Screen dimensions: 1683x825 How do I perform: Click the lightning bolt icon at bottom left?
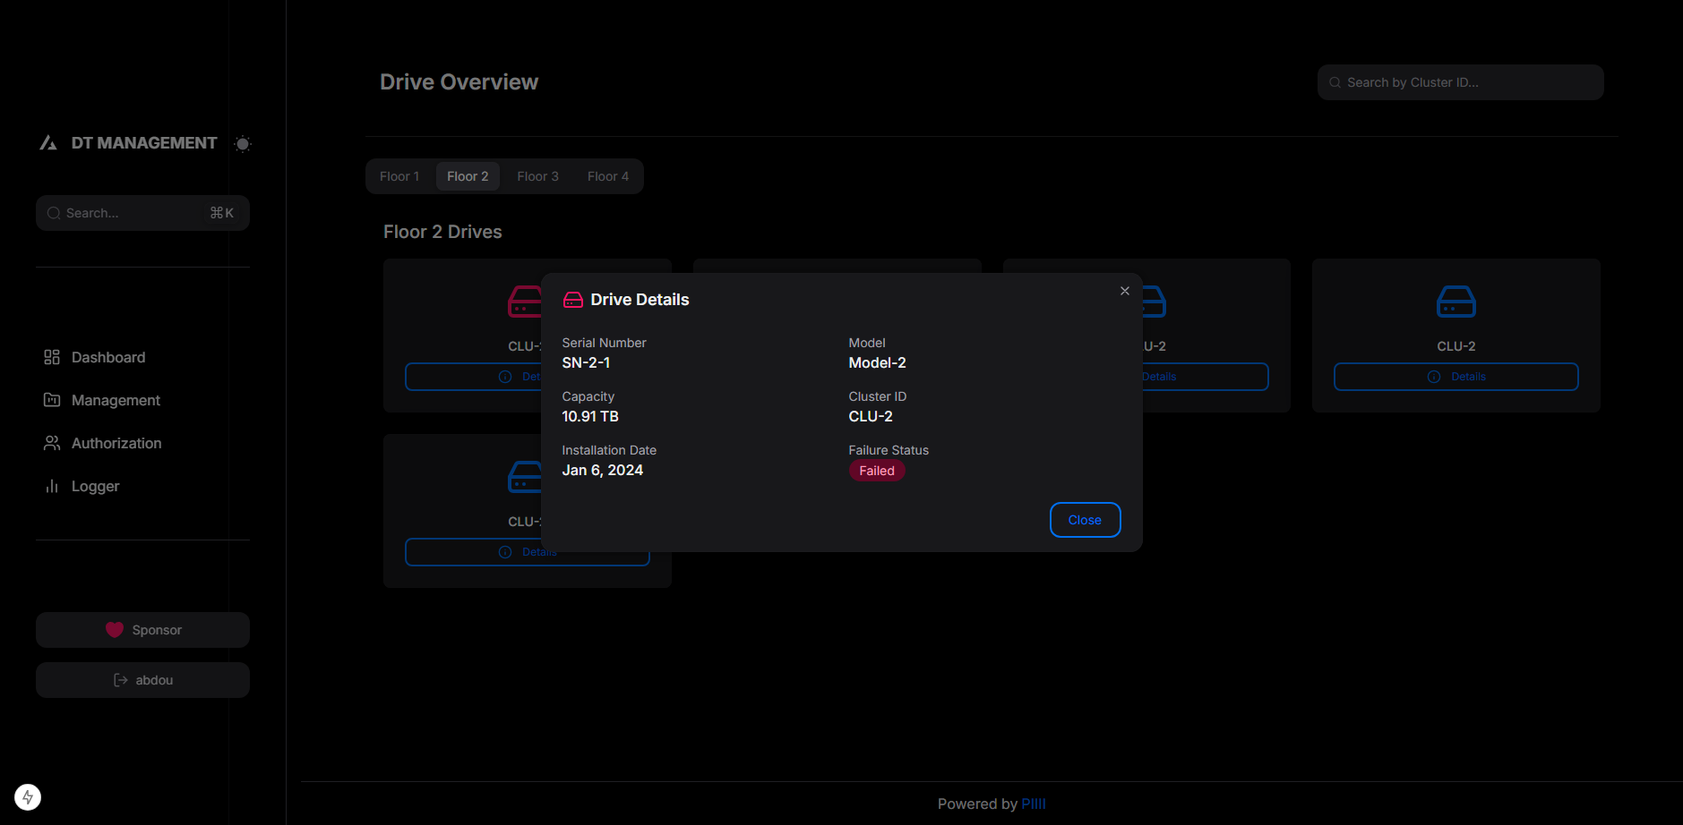27,796
